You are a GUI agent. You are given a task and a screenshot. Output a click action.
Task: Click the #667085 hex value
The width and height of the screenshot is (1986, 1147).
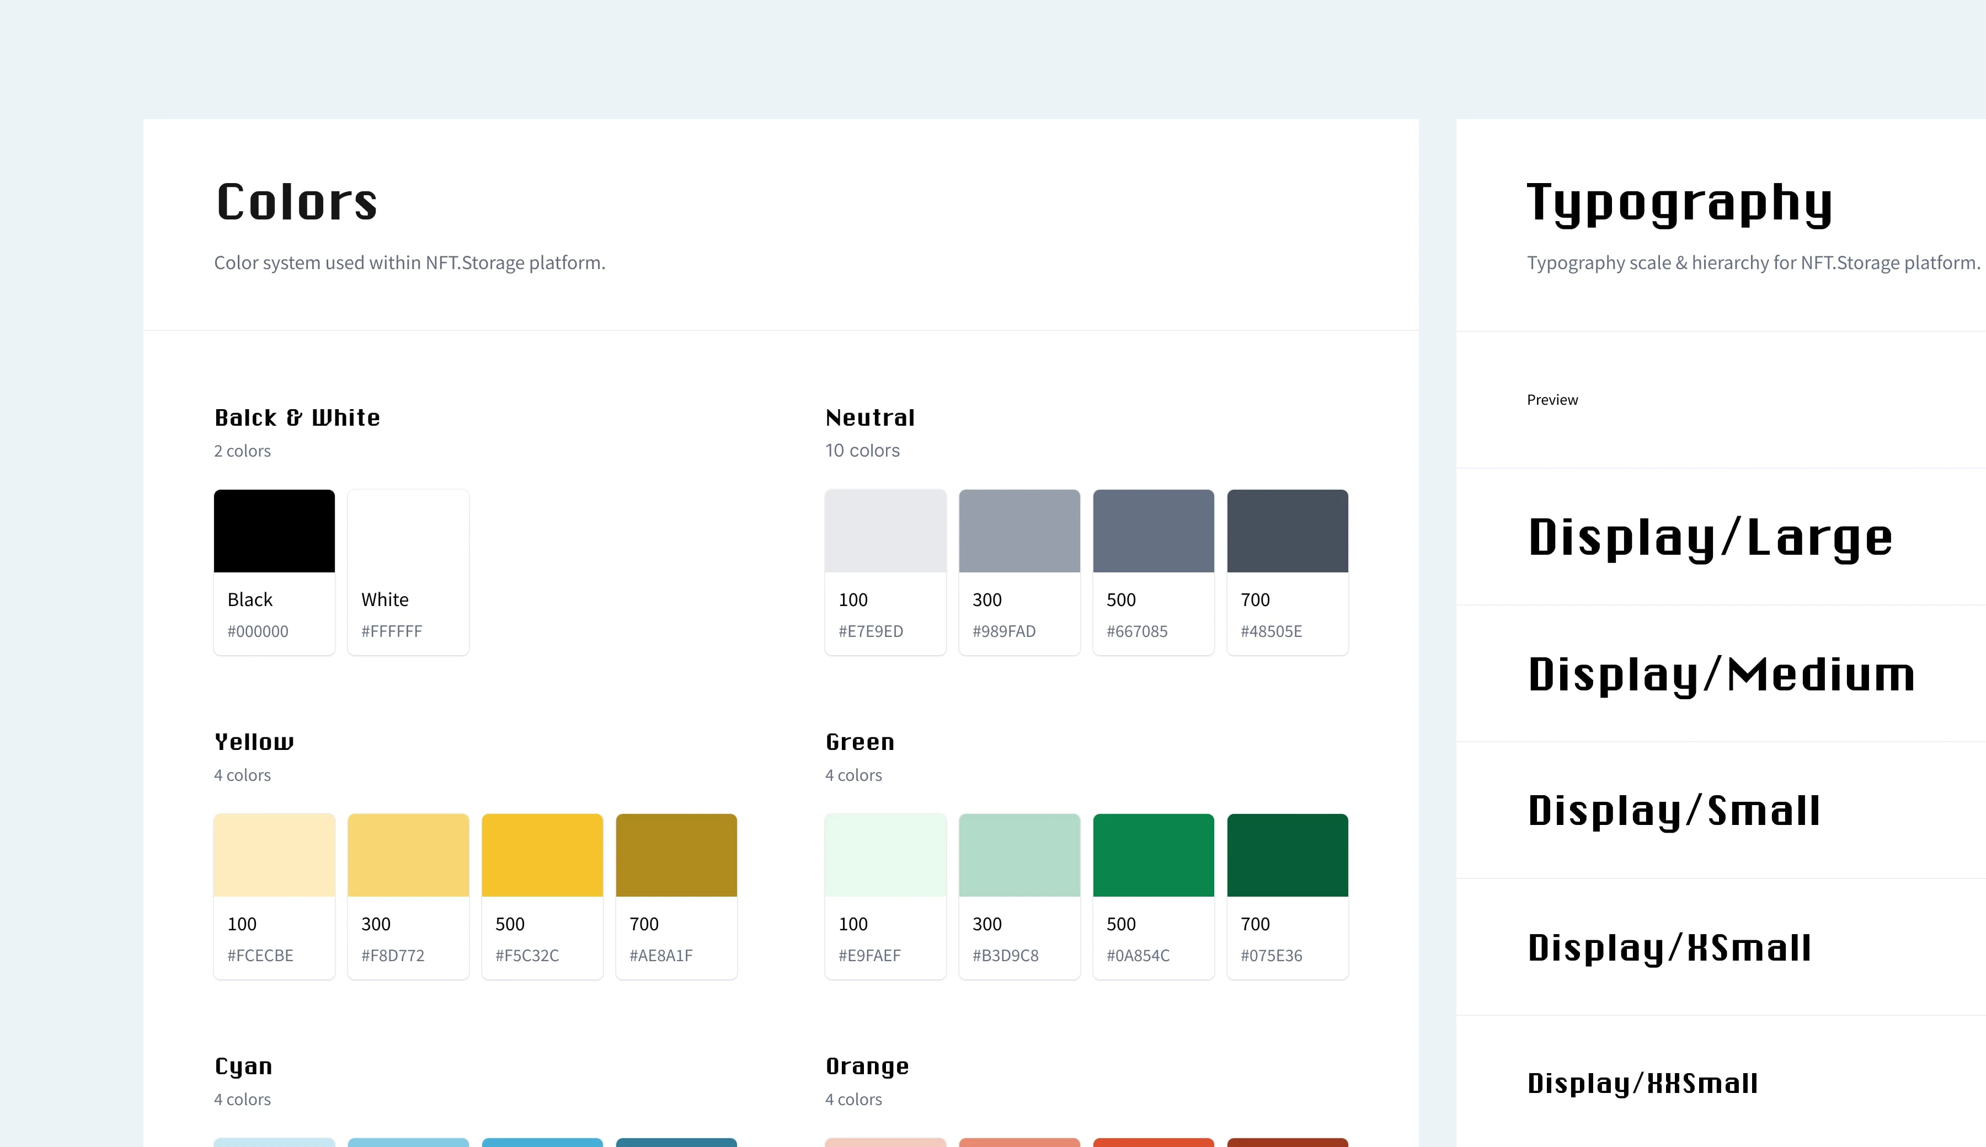click(1136, 632)
